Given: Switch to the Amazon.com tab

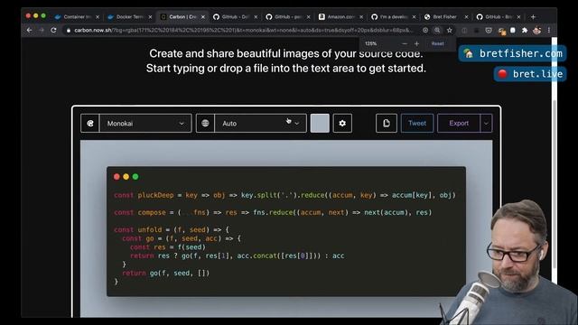Looking at the screenshot, I should click(340, 17).
